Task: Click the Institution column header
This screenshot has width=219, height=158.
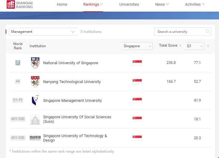Action: point(38,46)
